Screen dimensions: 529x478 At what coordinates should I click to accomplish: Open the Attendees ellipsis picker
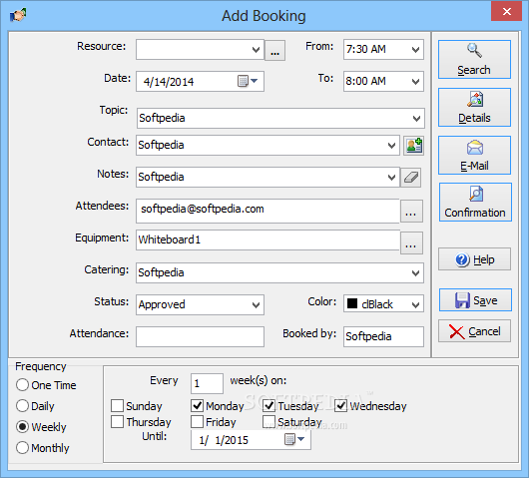tap(411, 212)
